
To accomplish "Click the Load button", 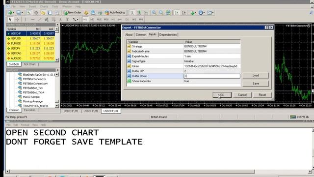I will click(256, 75).
